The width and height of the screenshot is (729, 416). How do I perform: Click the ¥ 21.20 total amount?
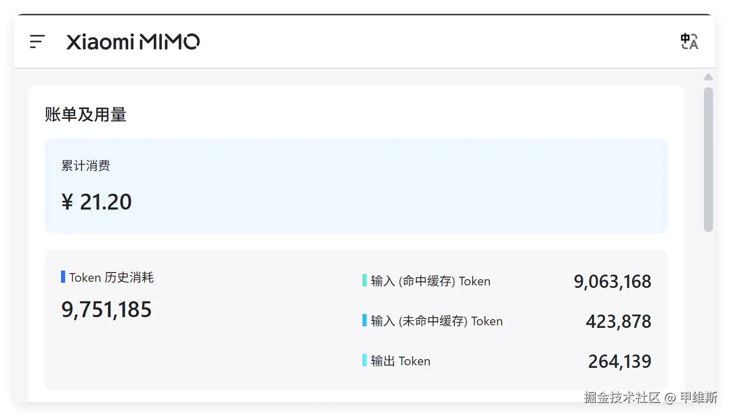coord(97,202)
